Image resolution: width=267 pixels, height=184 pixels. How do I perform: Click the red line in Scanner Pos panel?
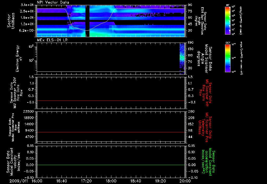click(111, 132)
